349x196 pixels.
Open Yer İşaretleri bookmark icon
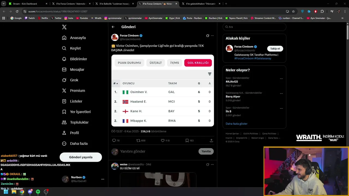(x=64, y=112)
